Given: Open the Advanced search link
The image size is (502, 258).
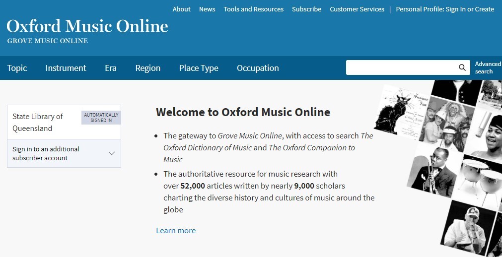Looking at the screenshot, I should click(x=488, y=67).
